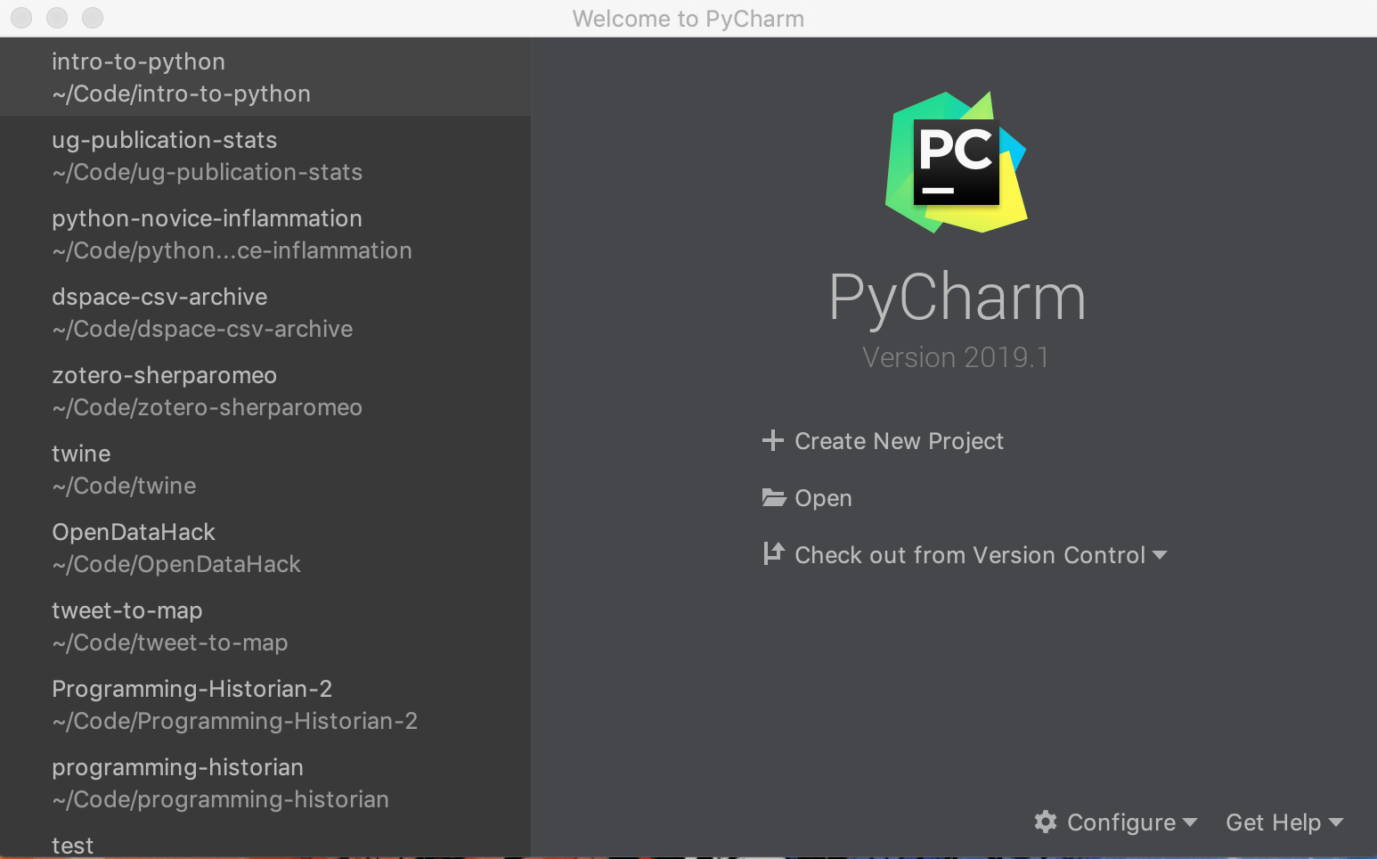
Task: Click the Create New Project link
Action: (899, 441)
